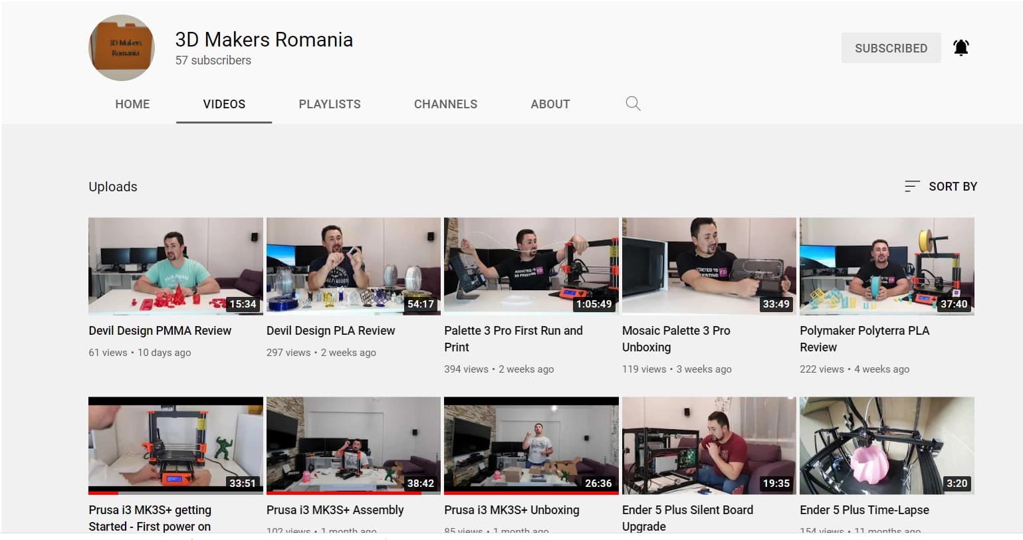Click the SUBSCRIBED button
The image size is (1023, 540).
click(891, 48)
